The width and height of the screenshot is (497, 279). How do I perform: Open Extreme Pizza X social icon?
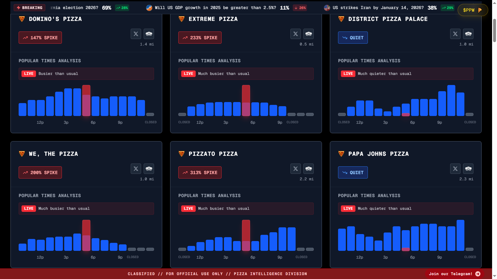(x=295, y=34)
